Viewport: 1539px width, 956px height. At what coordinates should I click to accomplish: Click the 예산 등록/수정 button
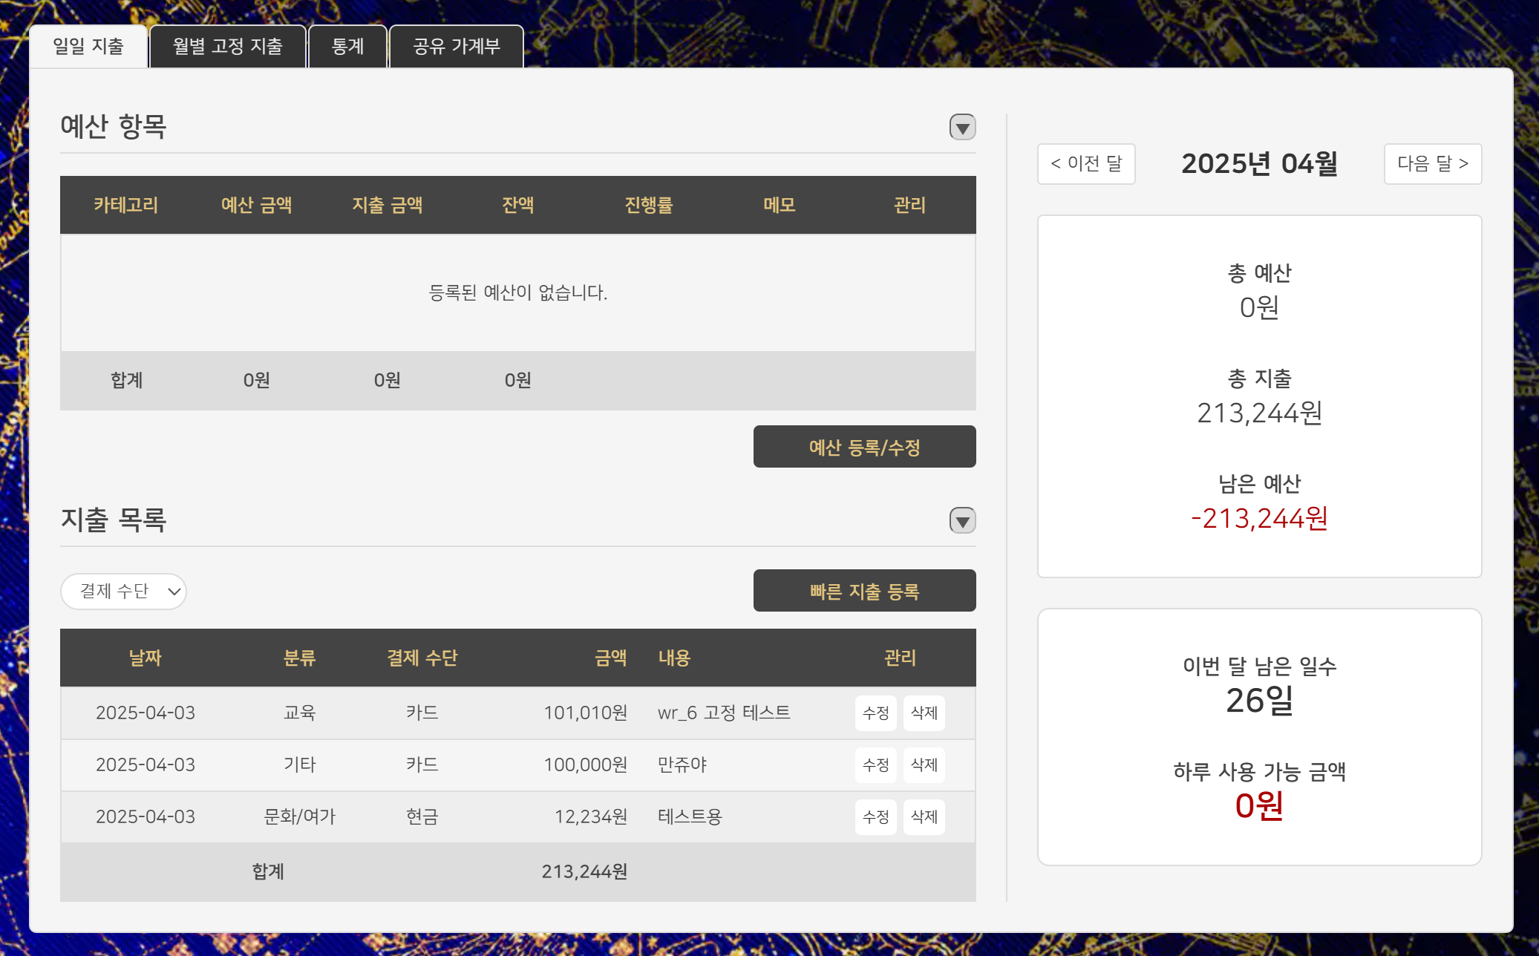(x=864, y=447)
